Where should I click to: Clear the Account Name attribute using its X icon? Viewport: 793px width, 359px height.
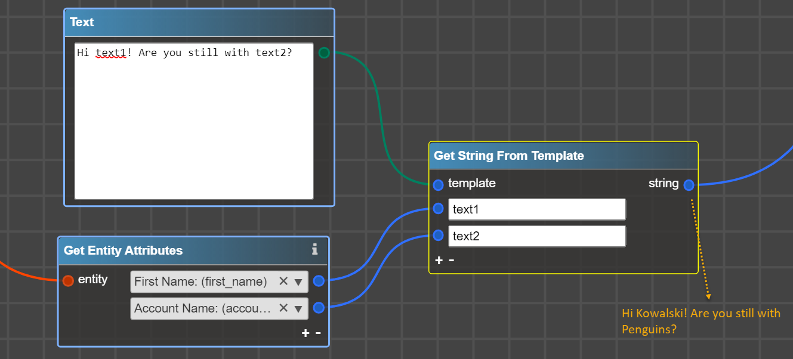(x=283, y=308)
